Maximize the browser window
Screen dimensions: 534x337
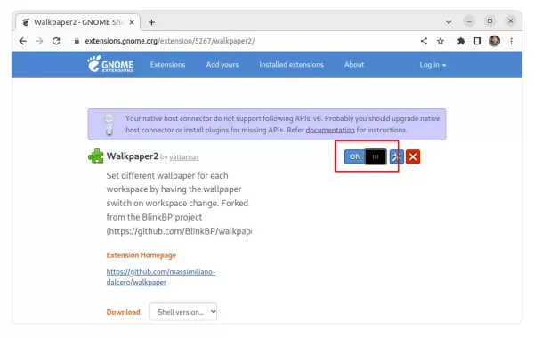coord(489,21)
